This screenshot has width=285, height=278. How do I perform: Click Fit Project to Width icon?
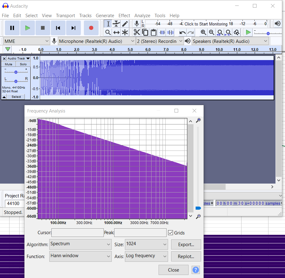tap(228, 32)
